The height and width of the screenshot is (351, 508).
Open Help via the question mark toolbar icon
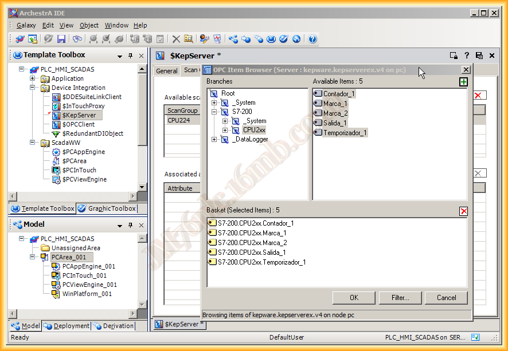click(312, 39)
